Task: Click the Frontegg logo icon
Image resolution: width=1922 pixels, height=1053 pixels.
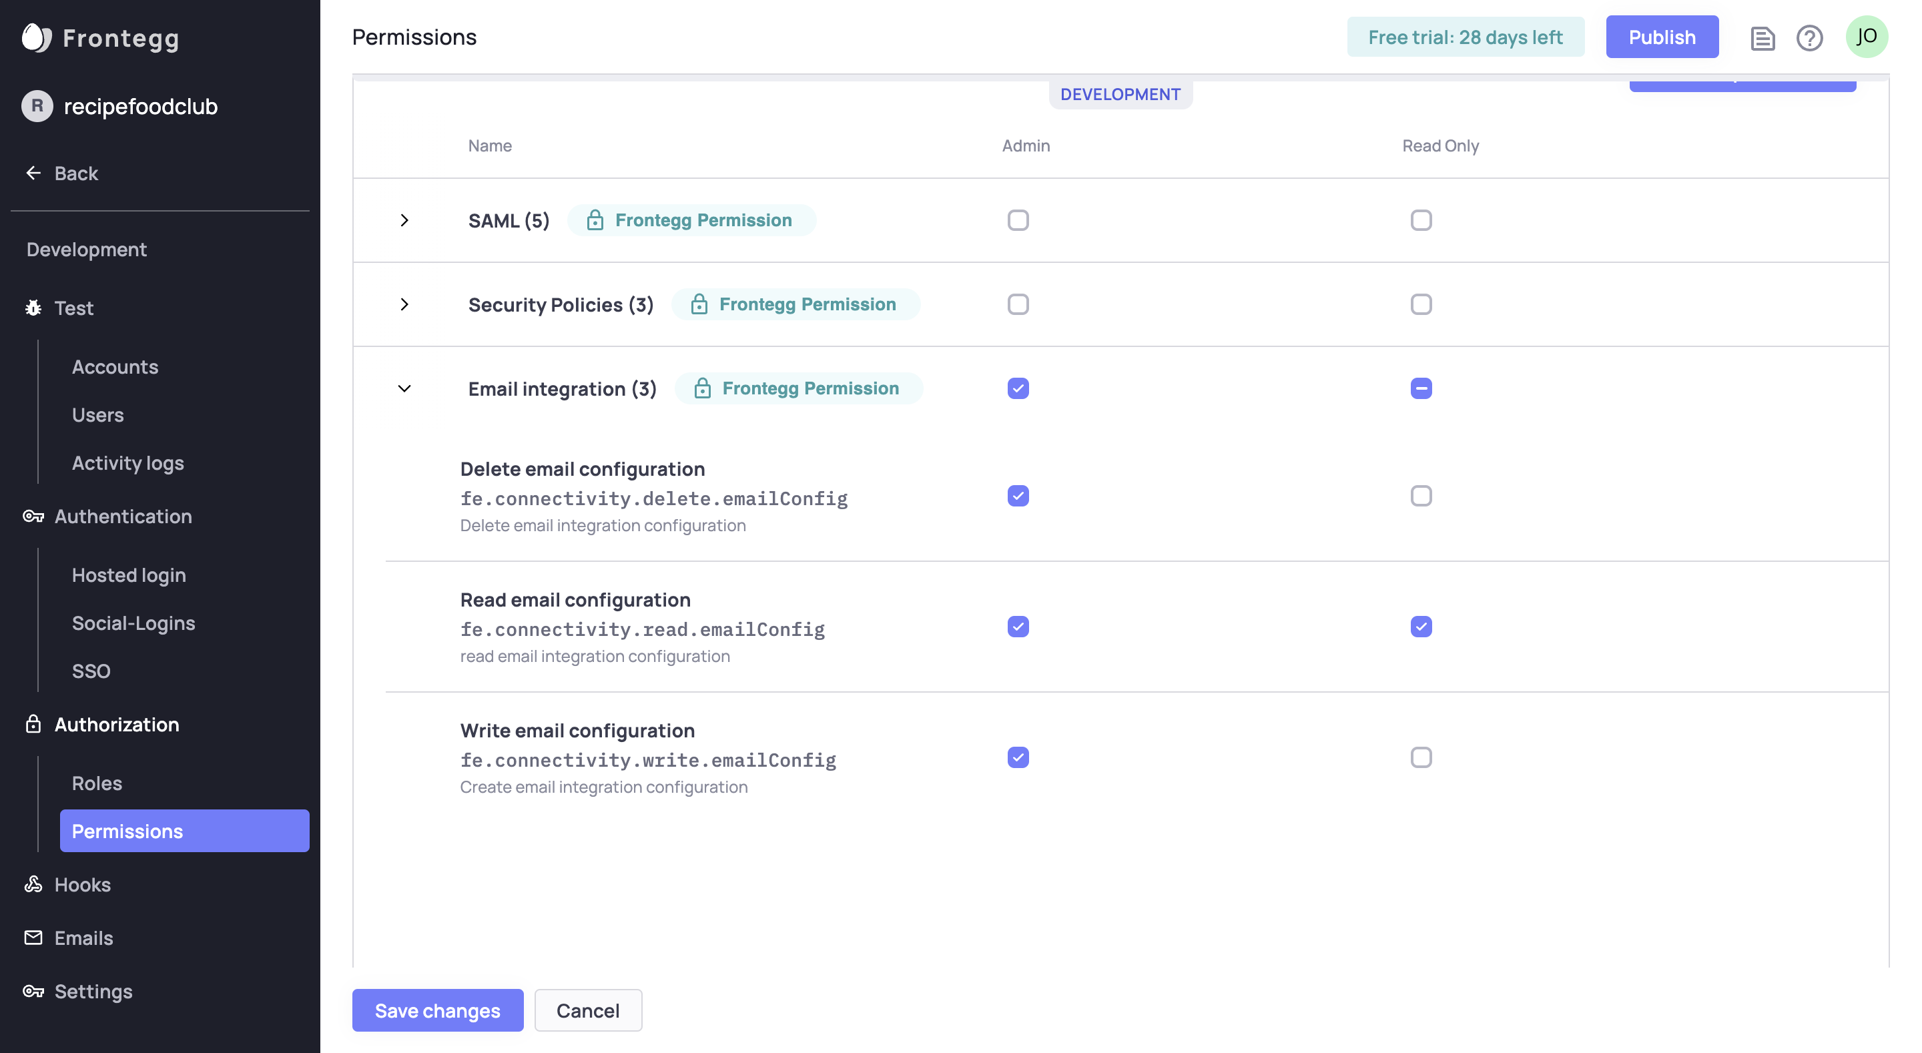Action: pos(36,37)
